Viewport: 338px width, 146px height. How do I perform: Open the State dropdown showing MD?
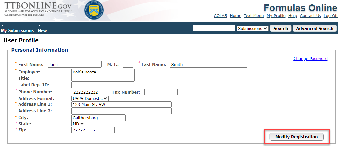pyautogui.click(x=78, y=124)
